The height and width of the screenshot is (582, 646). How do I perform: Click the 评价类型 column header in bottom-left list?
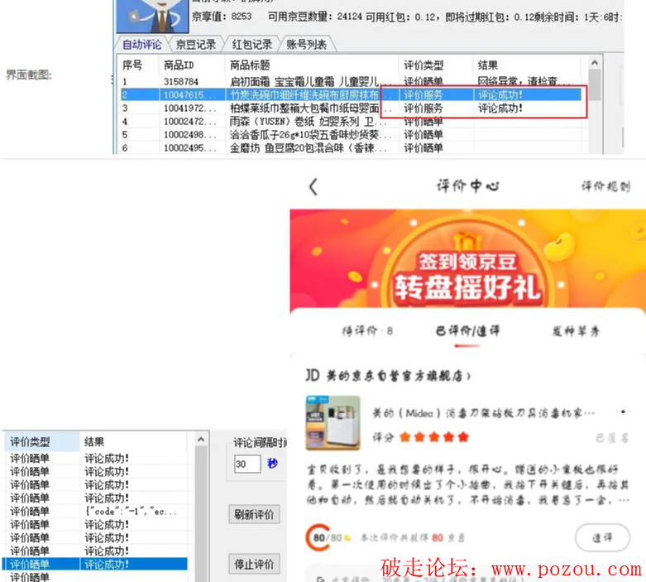click(x=41, y=442)
